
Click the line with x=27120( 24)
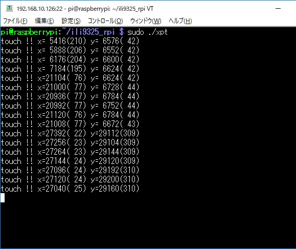pyautogui.click(x=70, y=179)
